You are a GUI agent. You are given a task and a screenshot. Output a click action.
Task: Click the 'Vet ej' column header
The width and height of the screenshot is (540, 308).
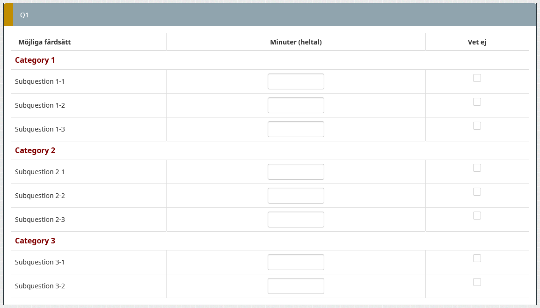click(x=477, y=42)
